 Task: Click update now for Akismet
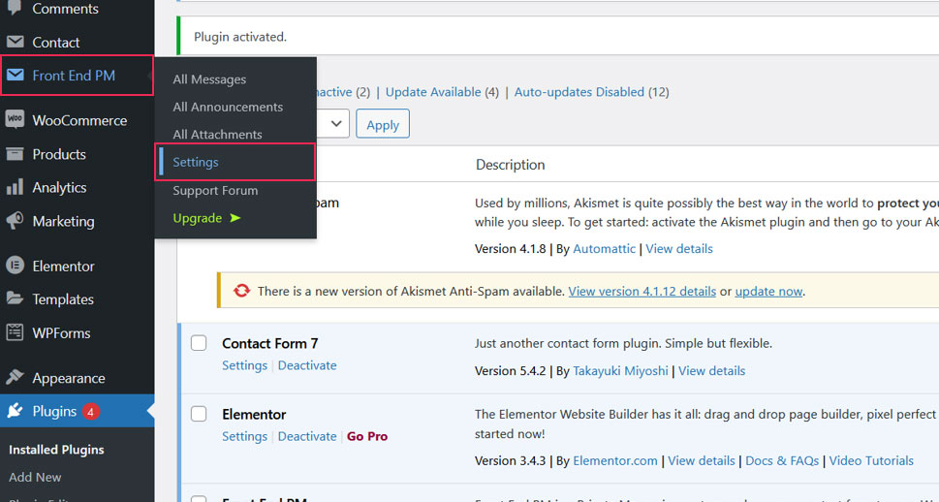click(x=768, y=291)
